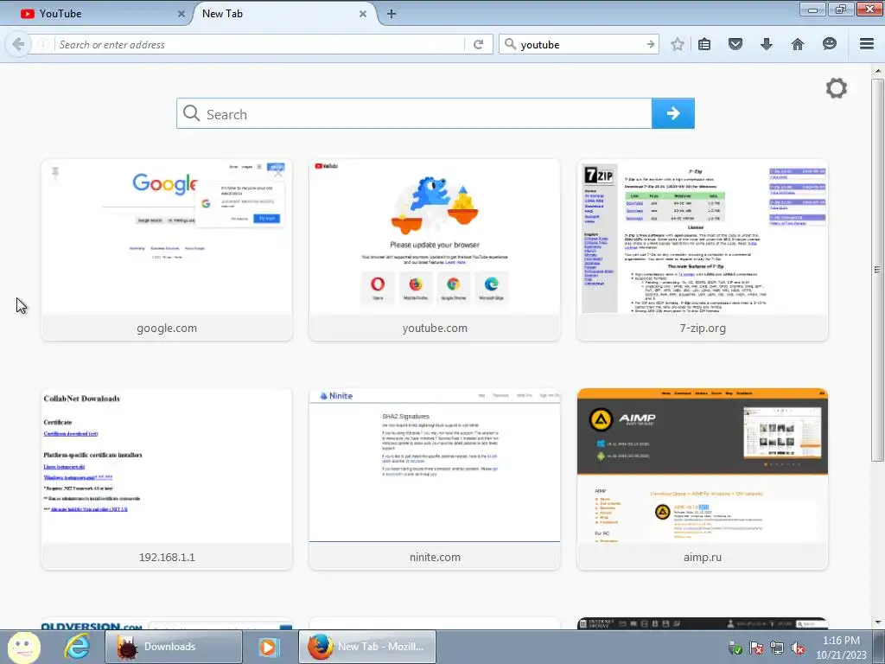
Task: Click the muted volume tray icon
Action: pos(798,648)
